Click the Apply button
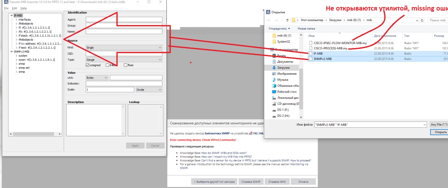Viewport: 448px width, 188px height. point(135,146)
